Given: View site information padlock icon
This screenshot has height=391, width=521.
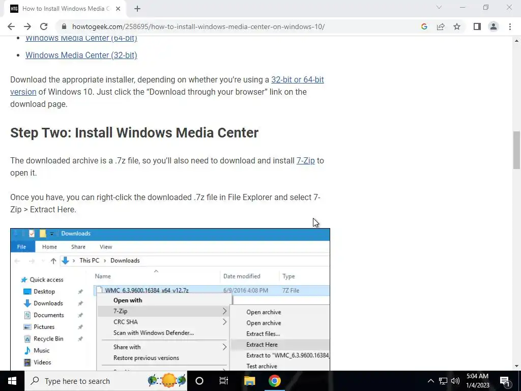Looking at the screenshot, I should click(x=64, y=26).
